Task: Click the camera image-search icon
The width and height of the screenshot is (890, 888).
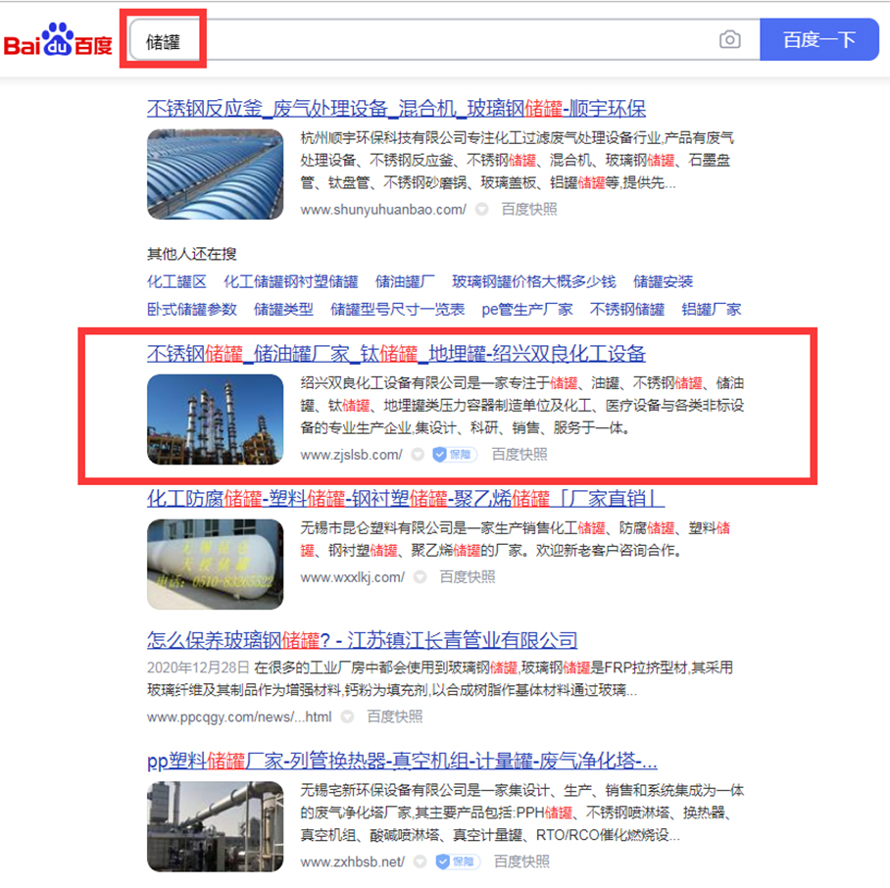Action: tap(729, 39)
